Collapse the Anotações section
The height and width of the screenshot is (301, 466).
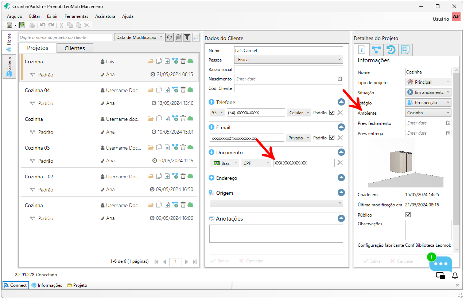[x=341, y=218]
